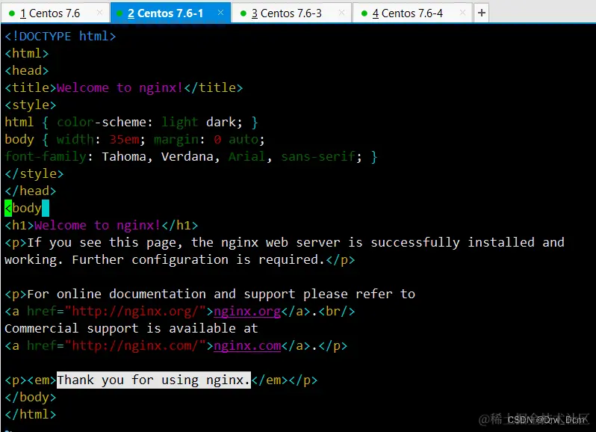Click the opening <head> tag
Viewport: 596px width, 432px height.
[x=27, y=71]
